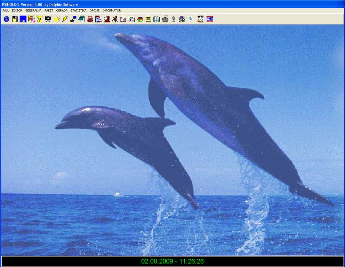Open the GENERALNA menu
The height and width of the screenshot is (267, 345).
coord(33,10)
